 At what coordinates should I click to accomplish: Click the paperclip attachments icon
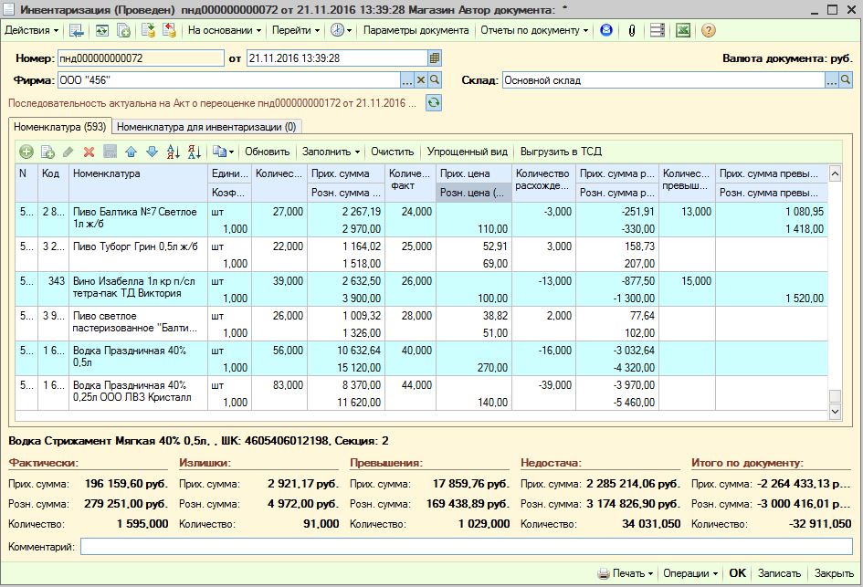[631, 30]
